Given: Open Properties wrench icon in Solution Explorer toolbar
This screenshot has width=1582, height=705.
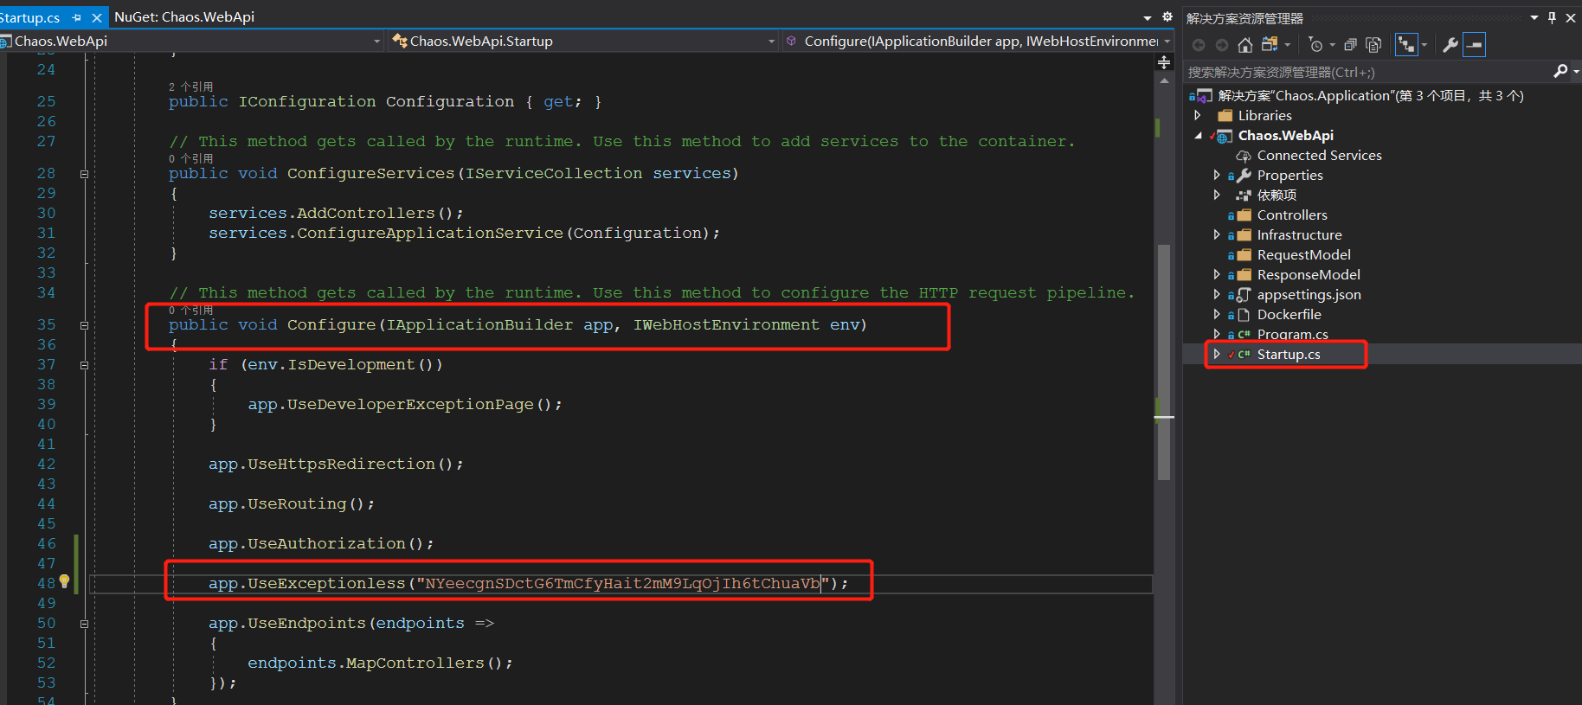Looking at the screenshot, I should tap(1450, 45).
